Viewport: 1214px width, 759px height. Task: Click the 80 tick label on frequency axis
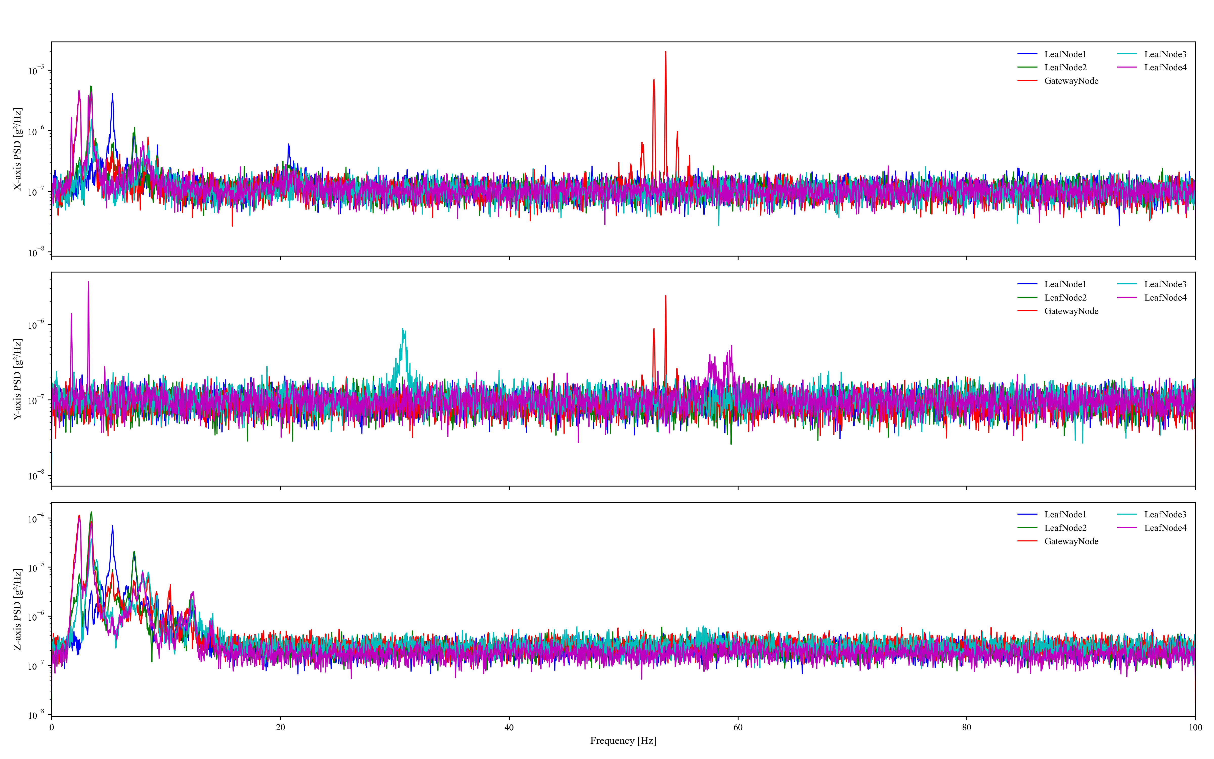click(x=966, y=727)
